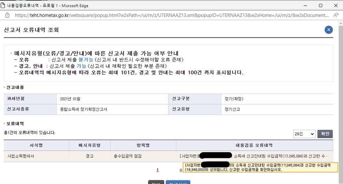The width and height of the screenshot is (343, 184).
Task: Close the 신고서 오류내역 조회 popup with the blue X
Action: pyautogui.click(x=328, y=30)
